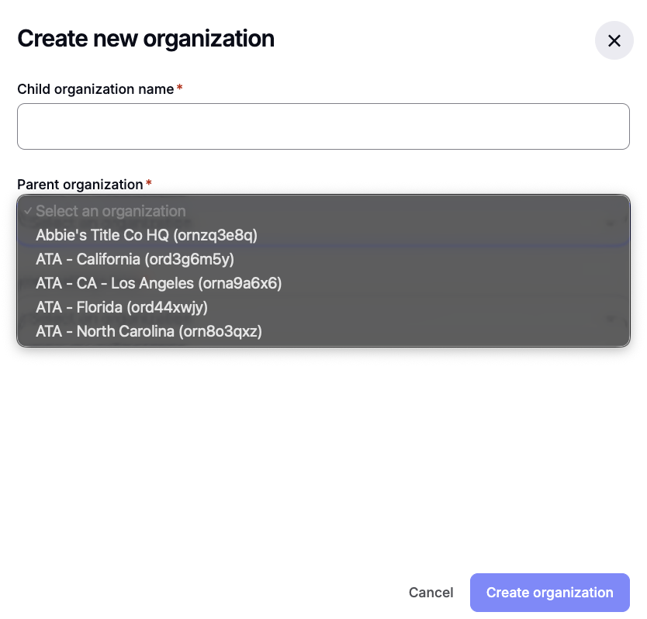Image resolution: width=647 pixels, height=619 pixels.
Task: Click the "Create new organization" dialog title
Action: 146,39
